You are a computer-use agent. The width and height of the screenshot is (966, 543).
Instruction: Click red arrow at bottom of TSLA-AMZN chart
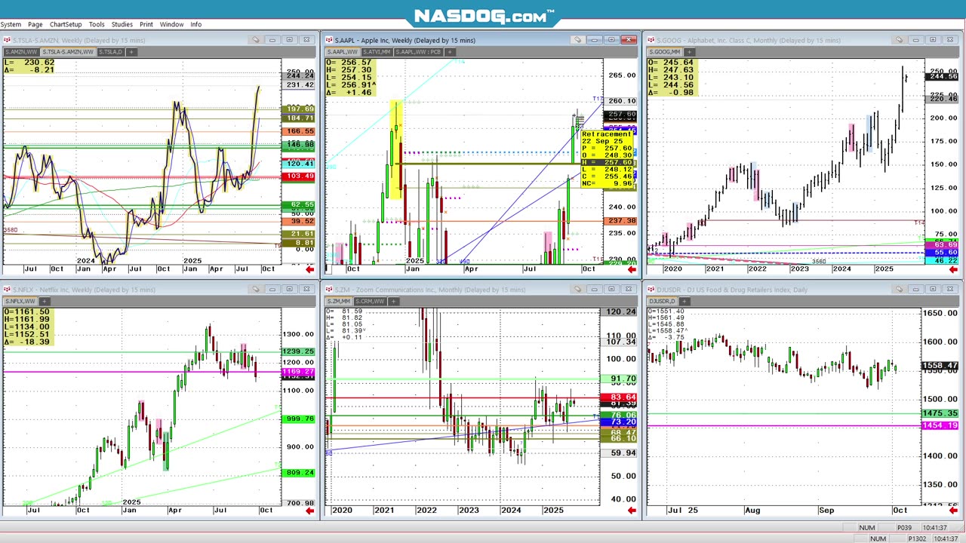click(309, 269)
